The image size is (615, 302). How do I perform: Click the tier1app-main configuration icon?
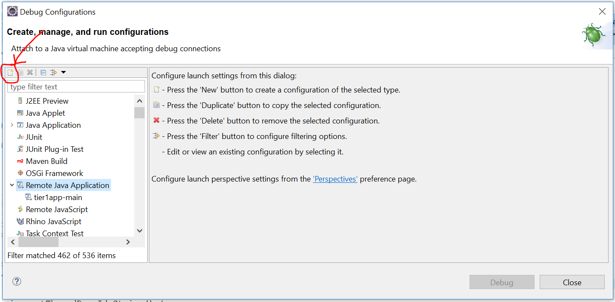[x=28, y=197]
